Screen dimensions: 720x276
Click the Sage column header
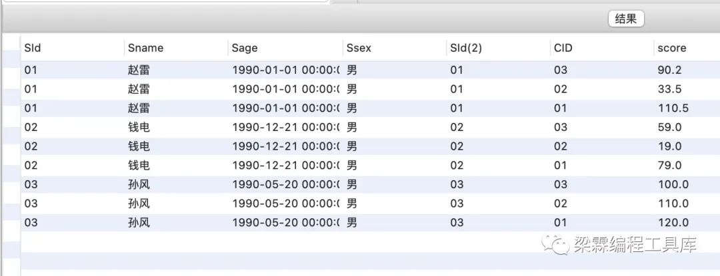tap(245, 48)
